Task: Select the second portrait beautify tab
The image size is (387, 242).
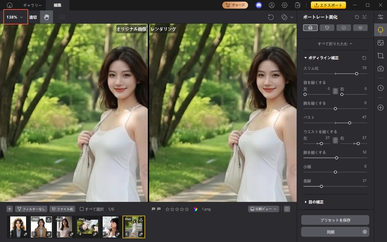Action: [x=327, y=28]
